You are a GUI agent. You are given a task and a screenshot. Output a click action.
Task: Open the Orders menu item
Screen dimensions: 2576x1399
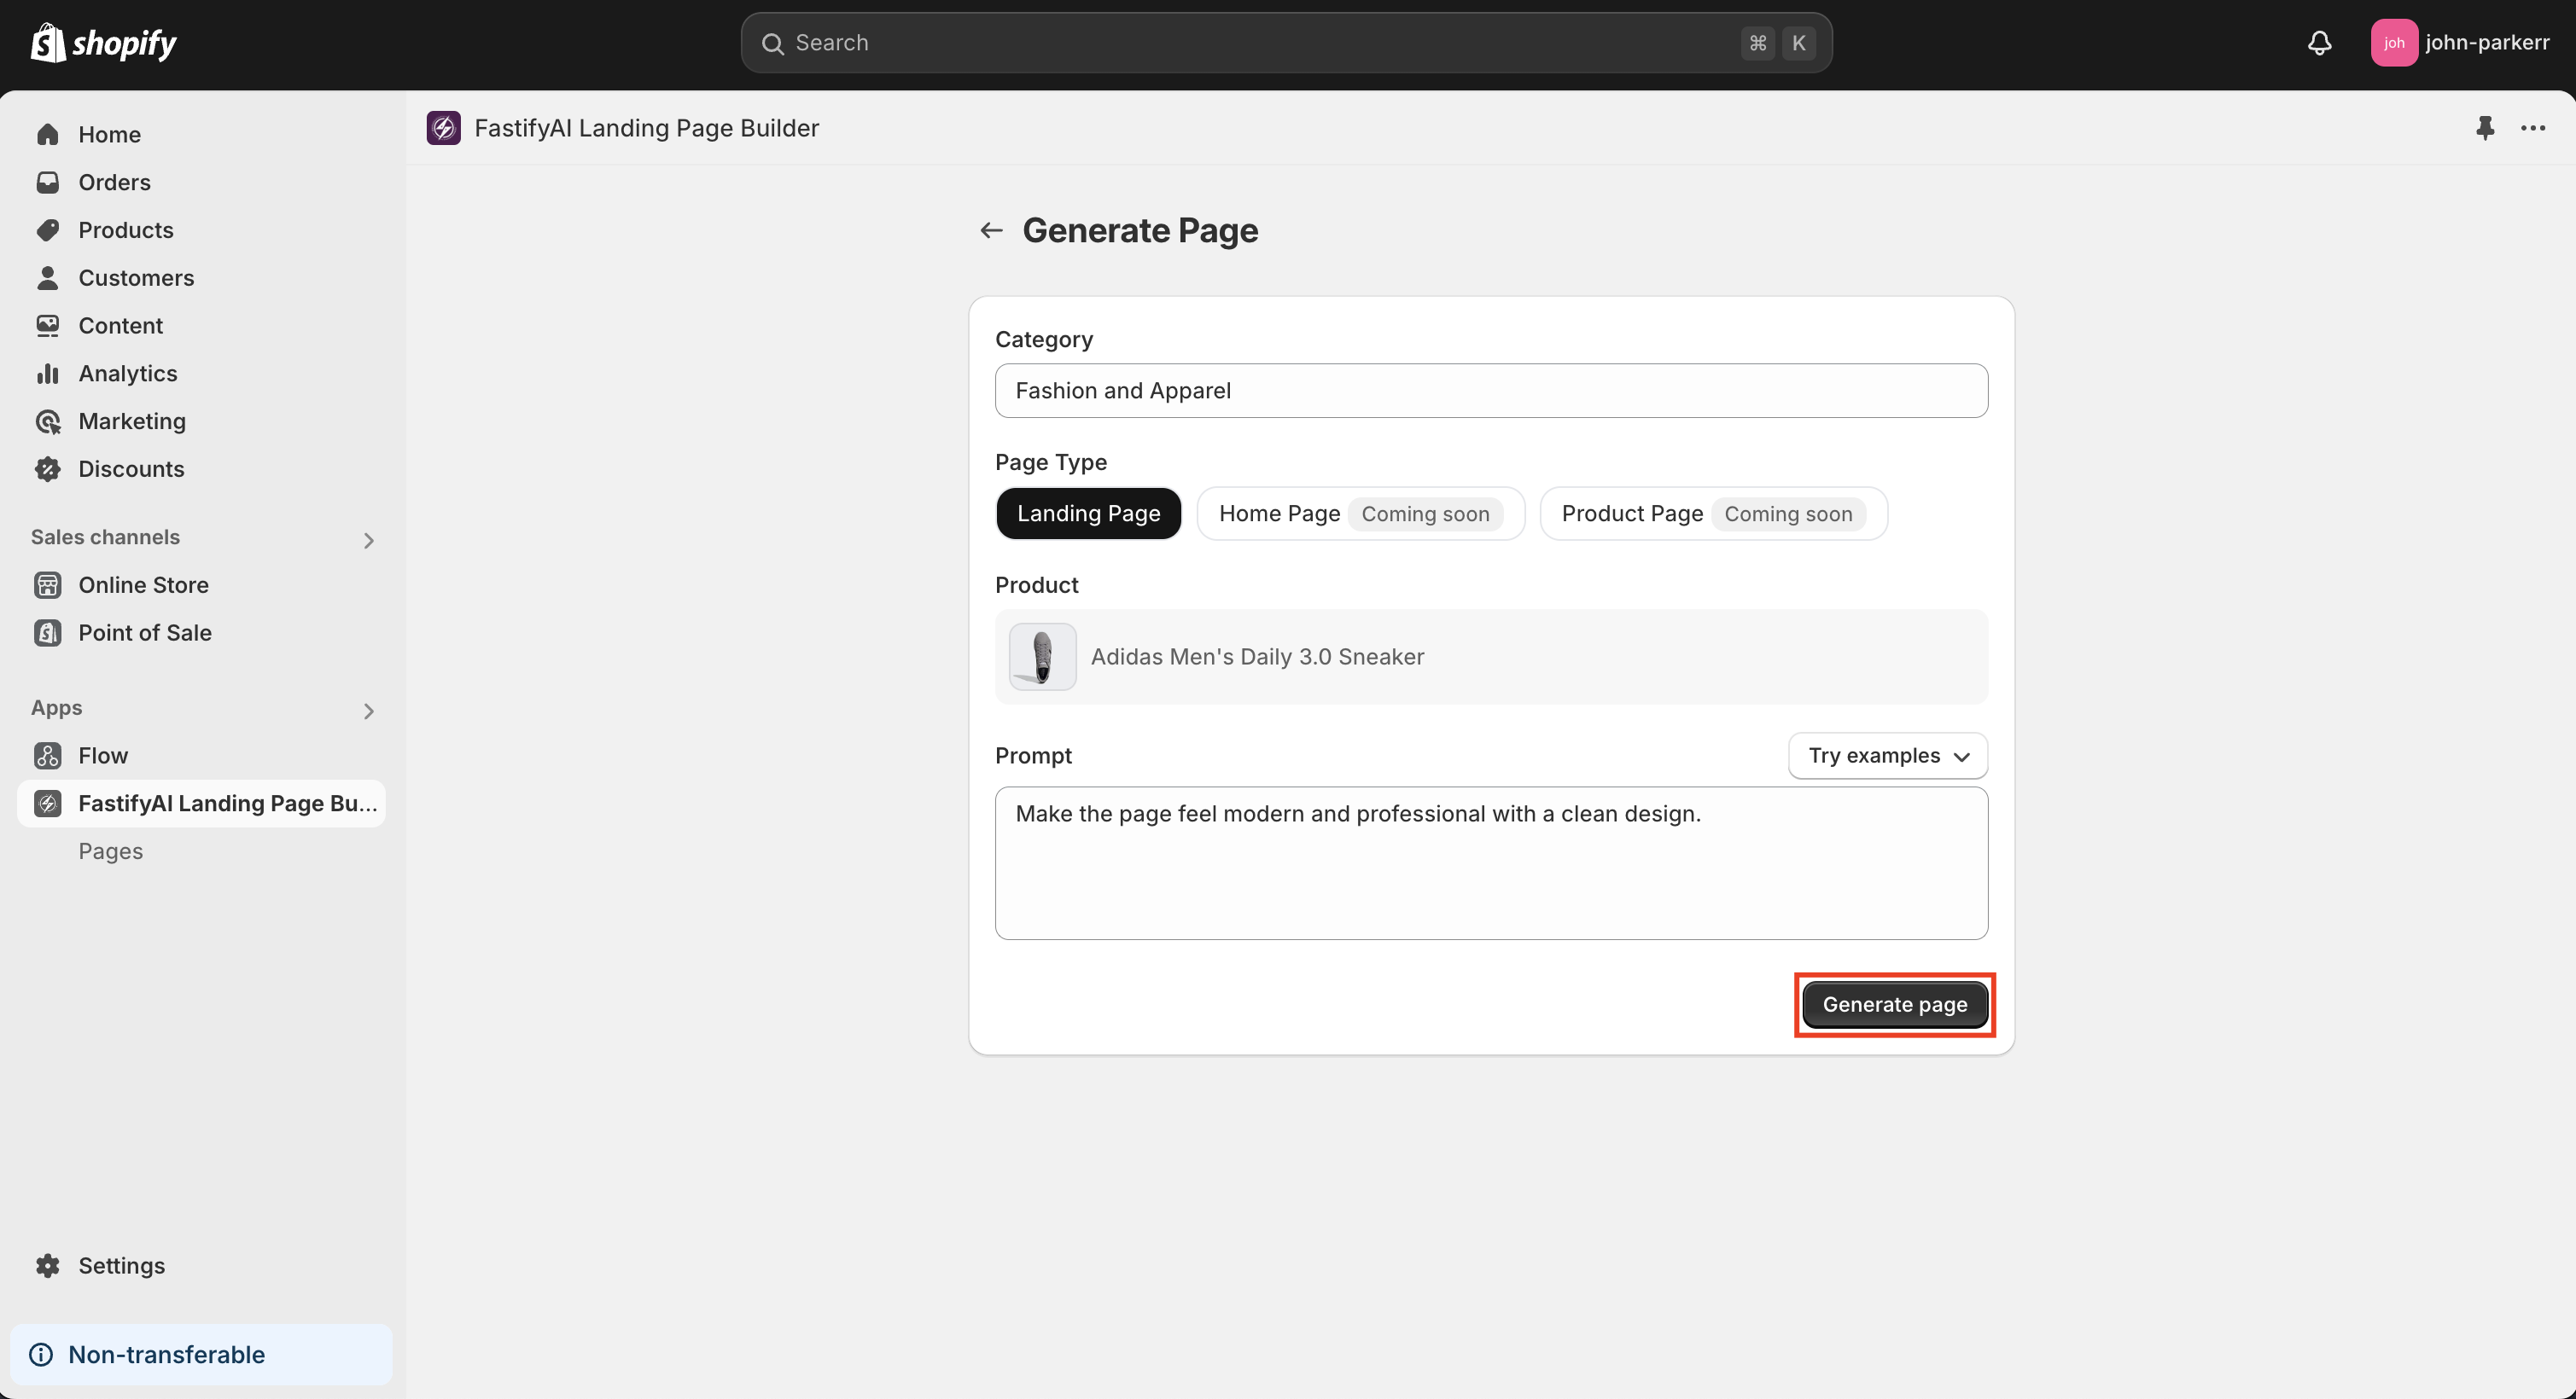(115, 182)
